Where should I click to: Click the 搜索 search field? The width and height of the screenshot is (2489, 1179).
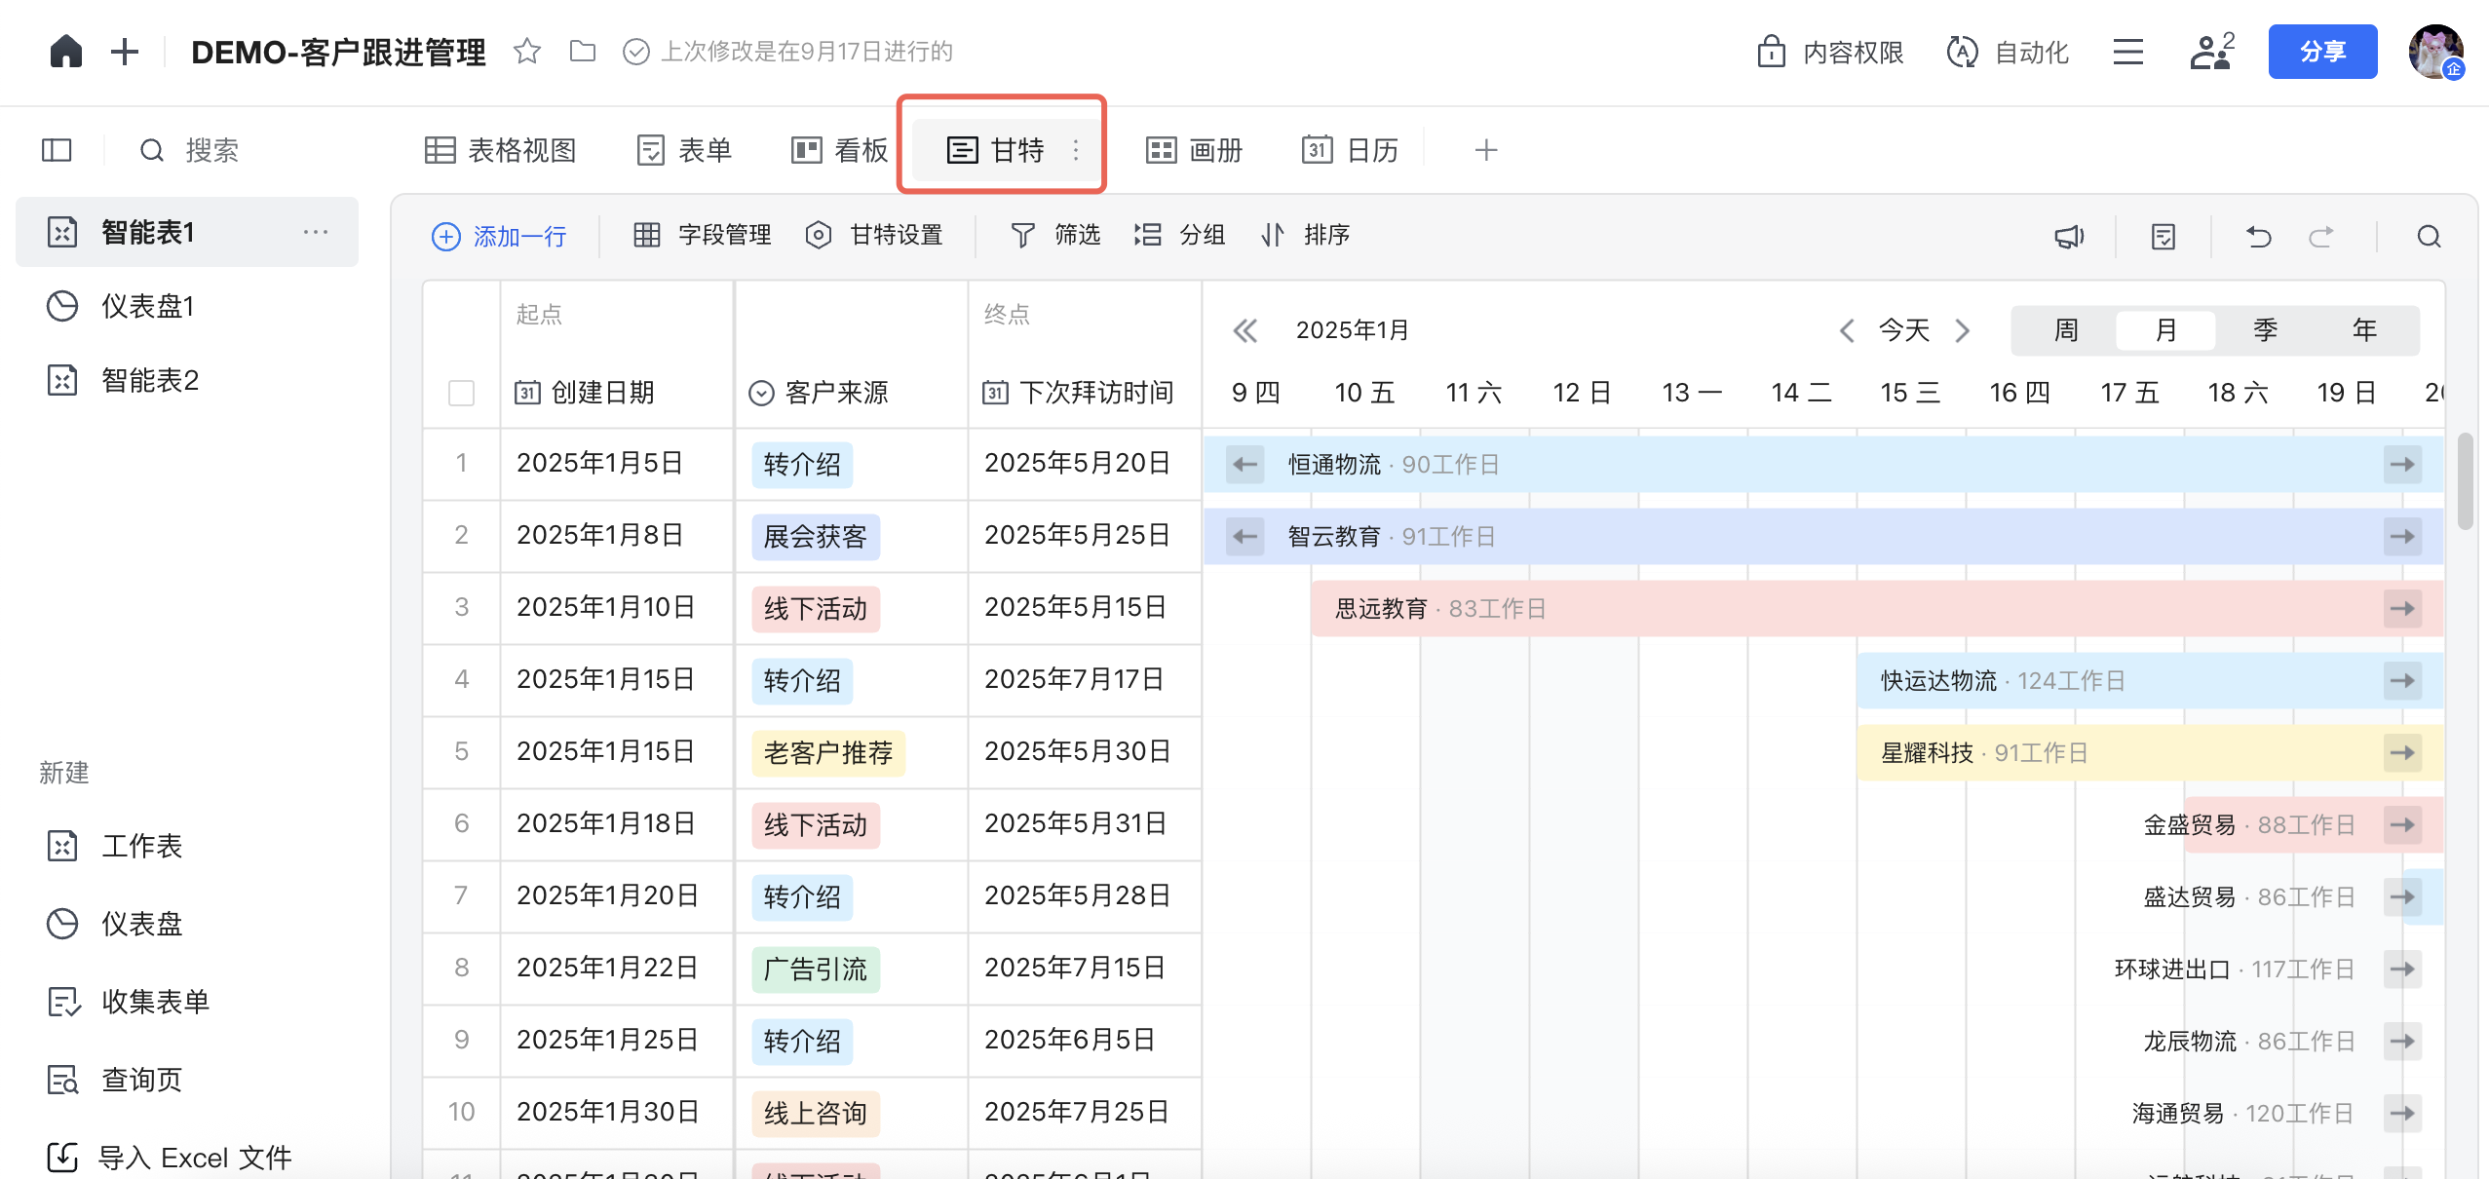(x=211, y=150)
